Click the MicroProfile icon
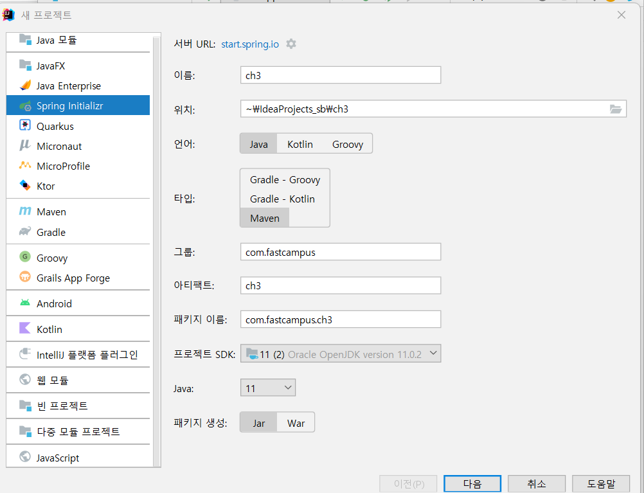This screenshot has width=644, height=493. click(x=25, y=166)
